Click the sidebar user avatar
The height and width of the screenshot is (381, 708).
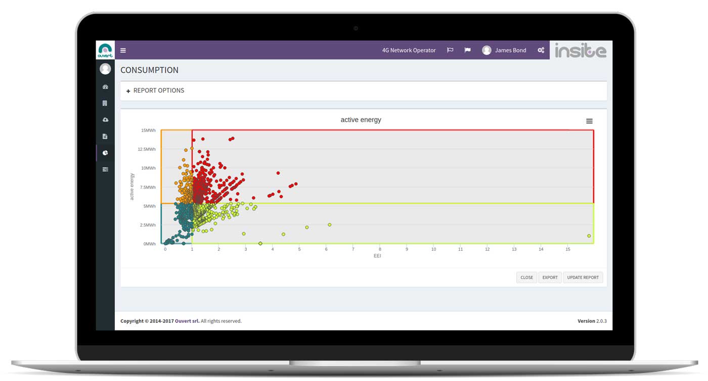tap(105, 69)
